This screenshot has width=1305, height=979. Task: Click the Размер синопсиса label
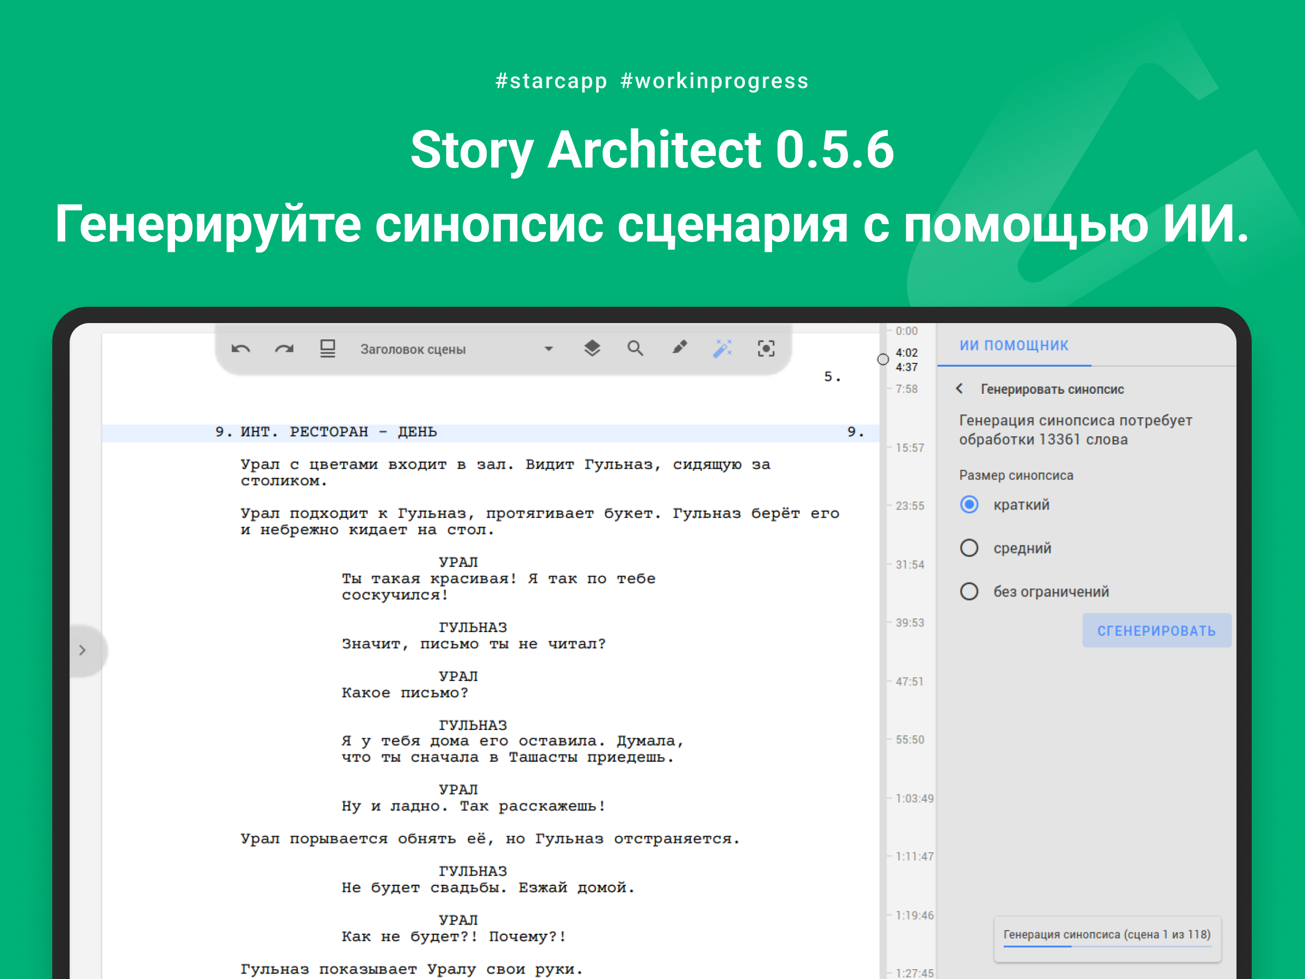click(x=1016, y=476)
